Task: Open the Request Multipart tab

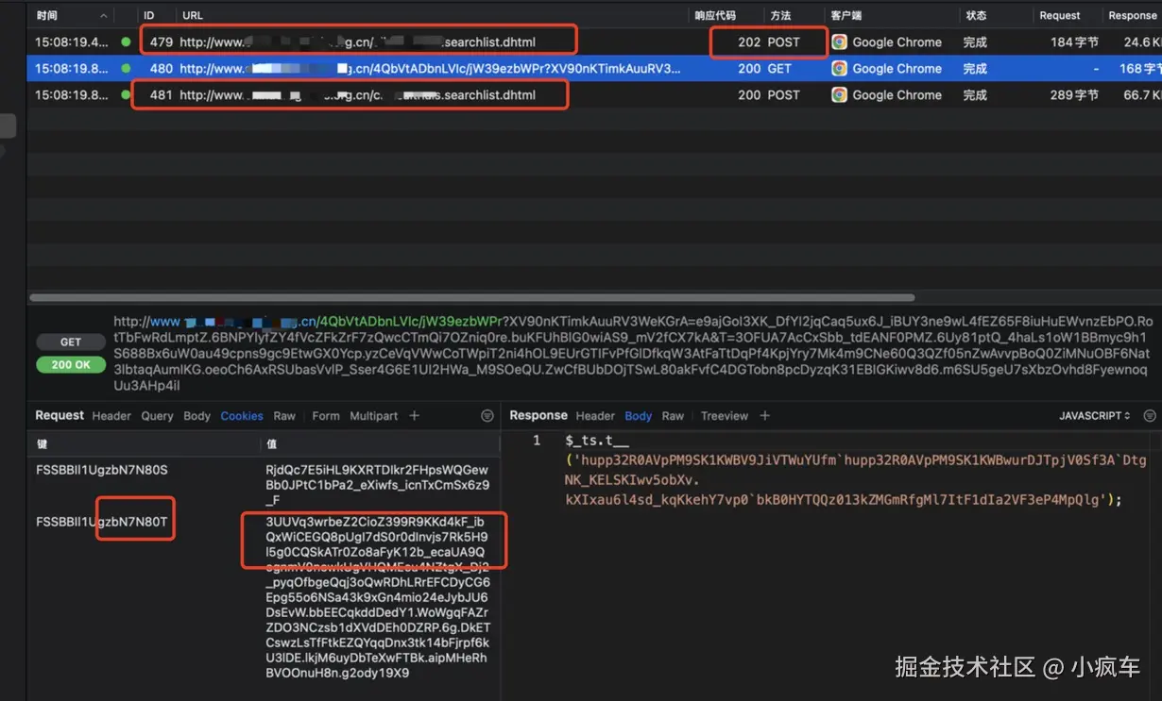Action: click(374, 416)
